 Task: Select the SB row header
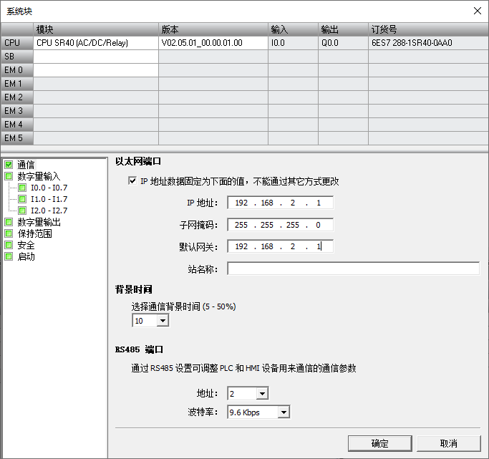17,57
